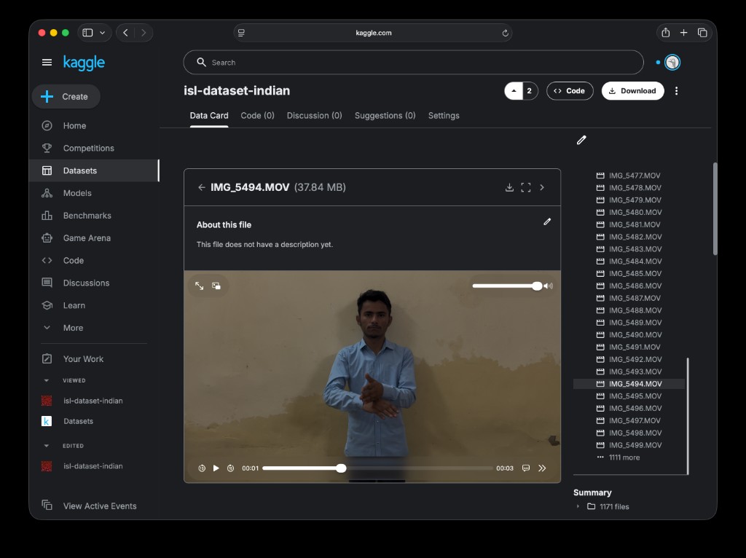
Task: Open Your Work page
Action: tap(83, 359)
